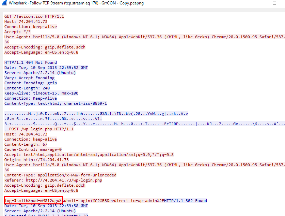285x216 pixels.
Task: Click the 'Referer: http://74.204.41.73/wp-login.php' line
Action: point(53,180)
